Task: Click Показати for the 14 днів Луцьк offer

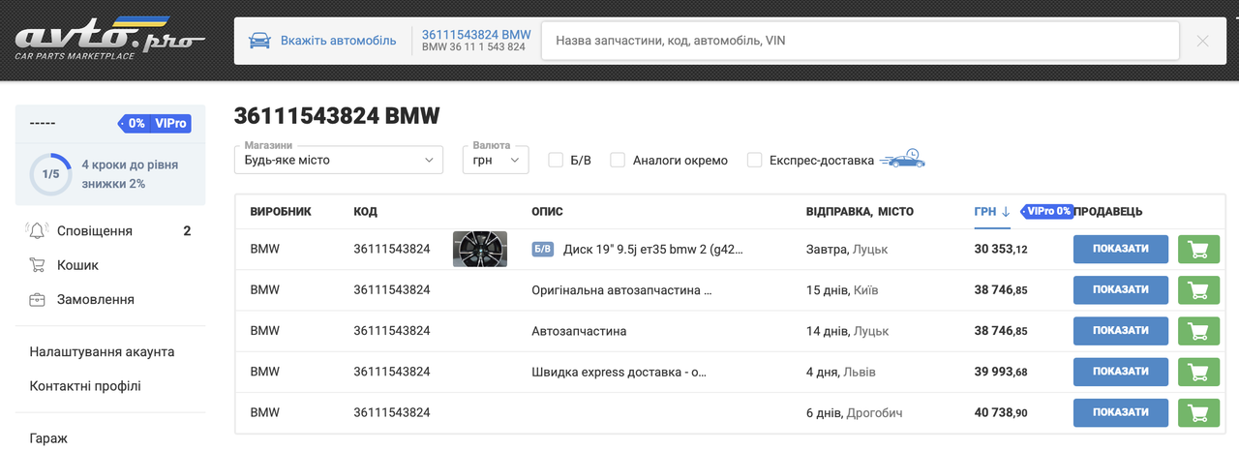Action: click(x=1121, y=331)
